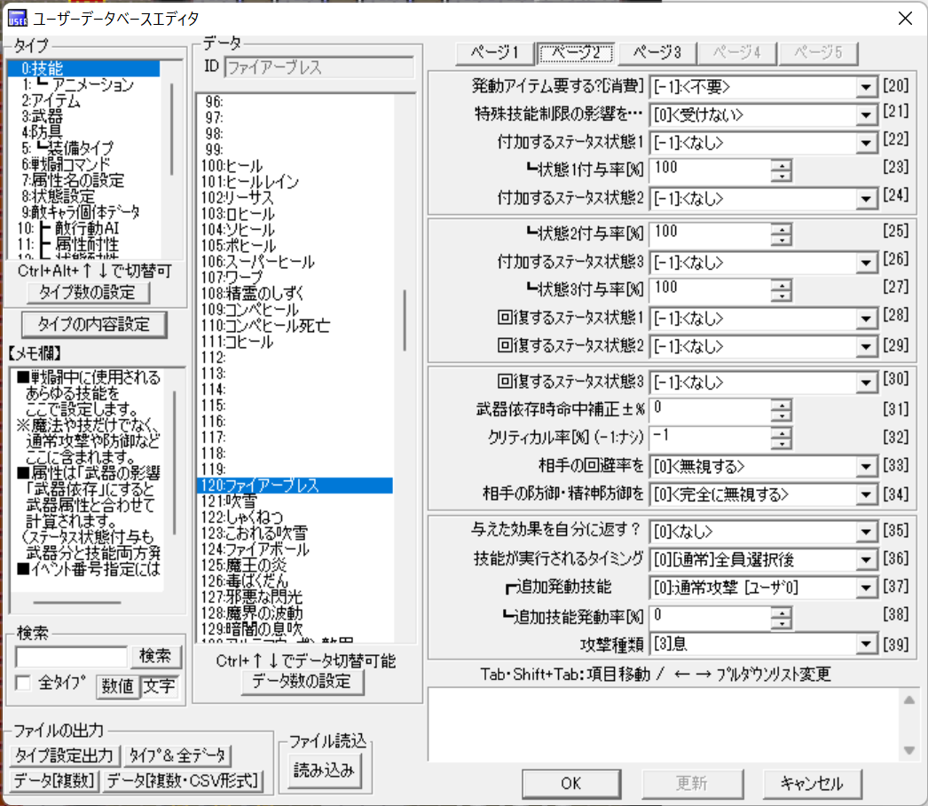The height and width of the screenshot is (806, 928).
Task: Increase 武器依存時命中補正 stepper value
Action: (x=782, y=405)
